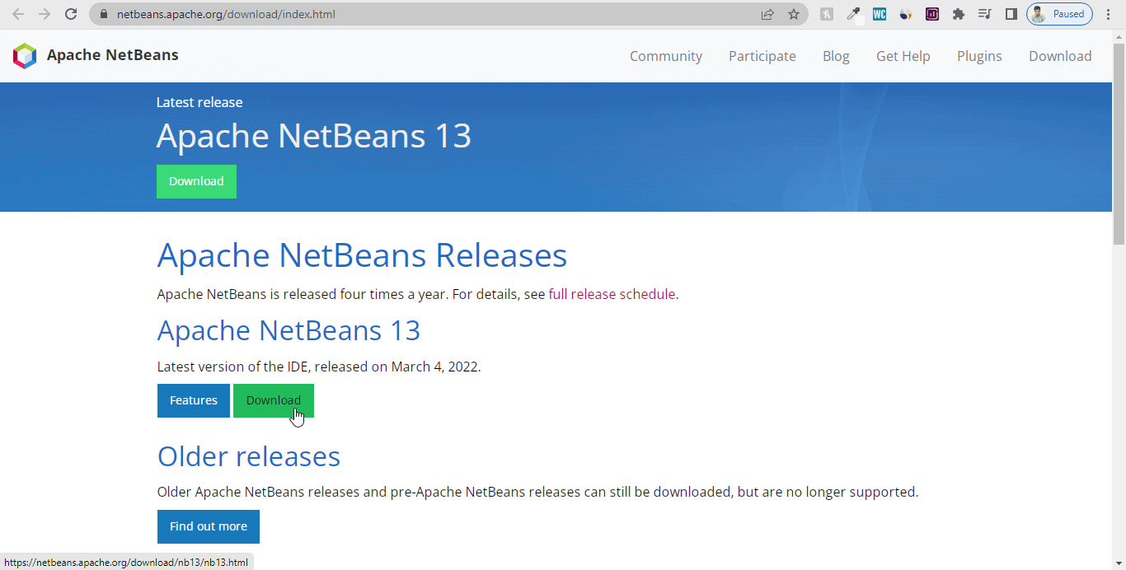Click the 'Apache NetBeans 13' section heading
1126x570 pixels.
pos(289,330)
